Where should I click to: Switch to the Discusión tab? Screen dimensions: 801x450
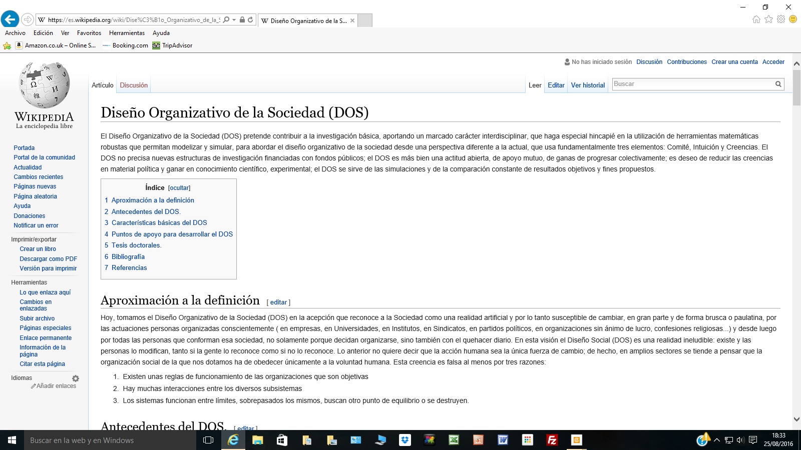click(134, 85)
